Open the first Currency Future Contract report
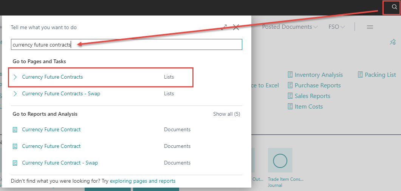The image size is (401, 191). (x=51, y=130)
